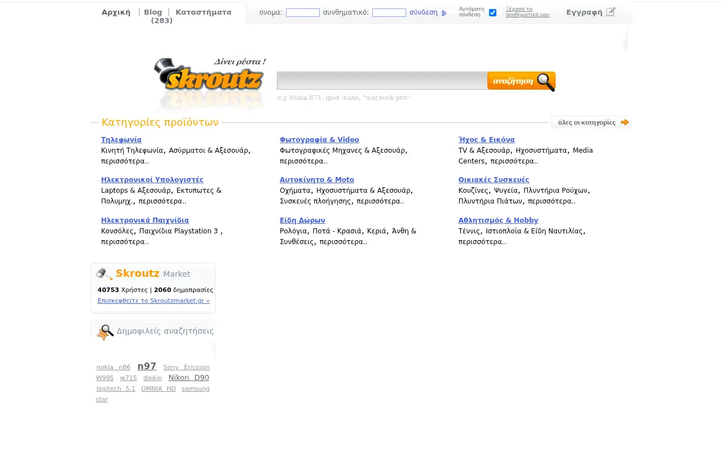Select the logitech 5.1 search tag
The image size is (722, 451).
click(116, 388)
